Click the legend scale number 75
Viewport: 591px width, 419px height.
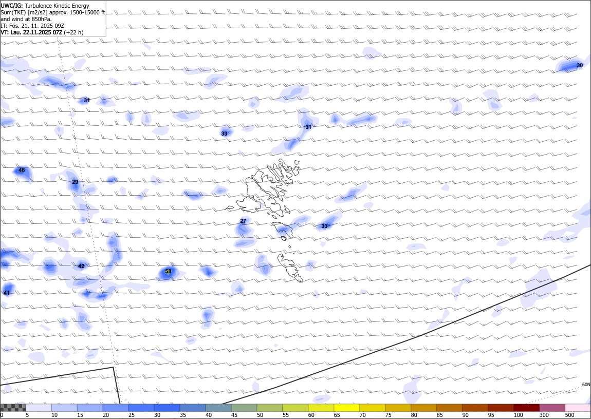[x=388, y=415]
